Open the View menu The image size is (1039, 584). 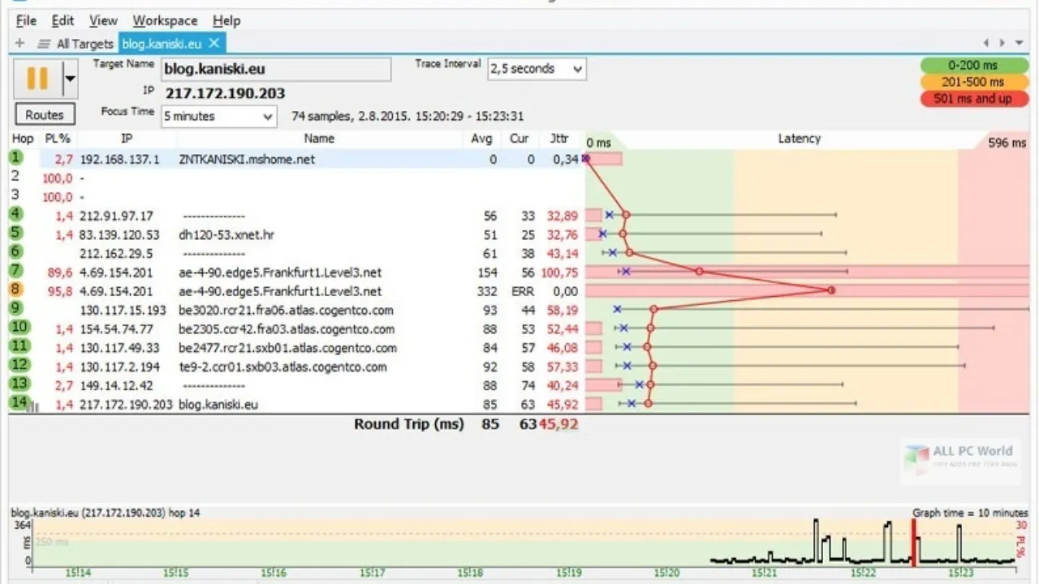[103, 20]
